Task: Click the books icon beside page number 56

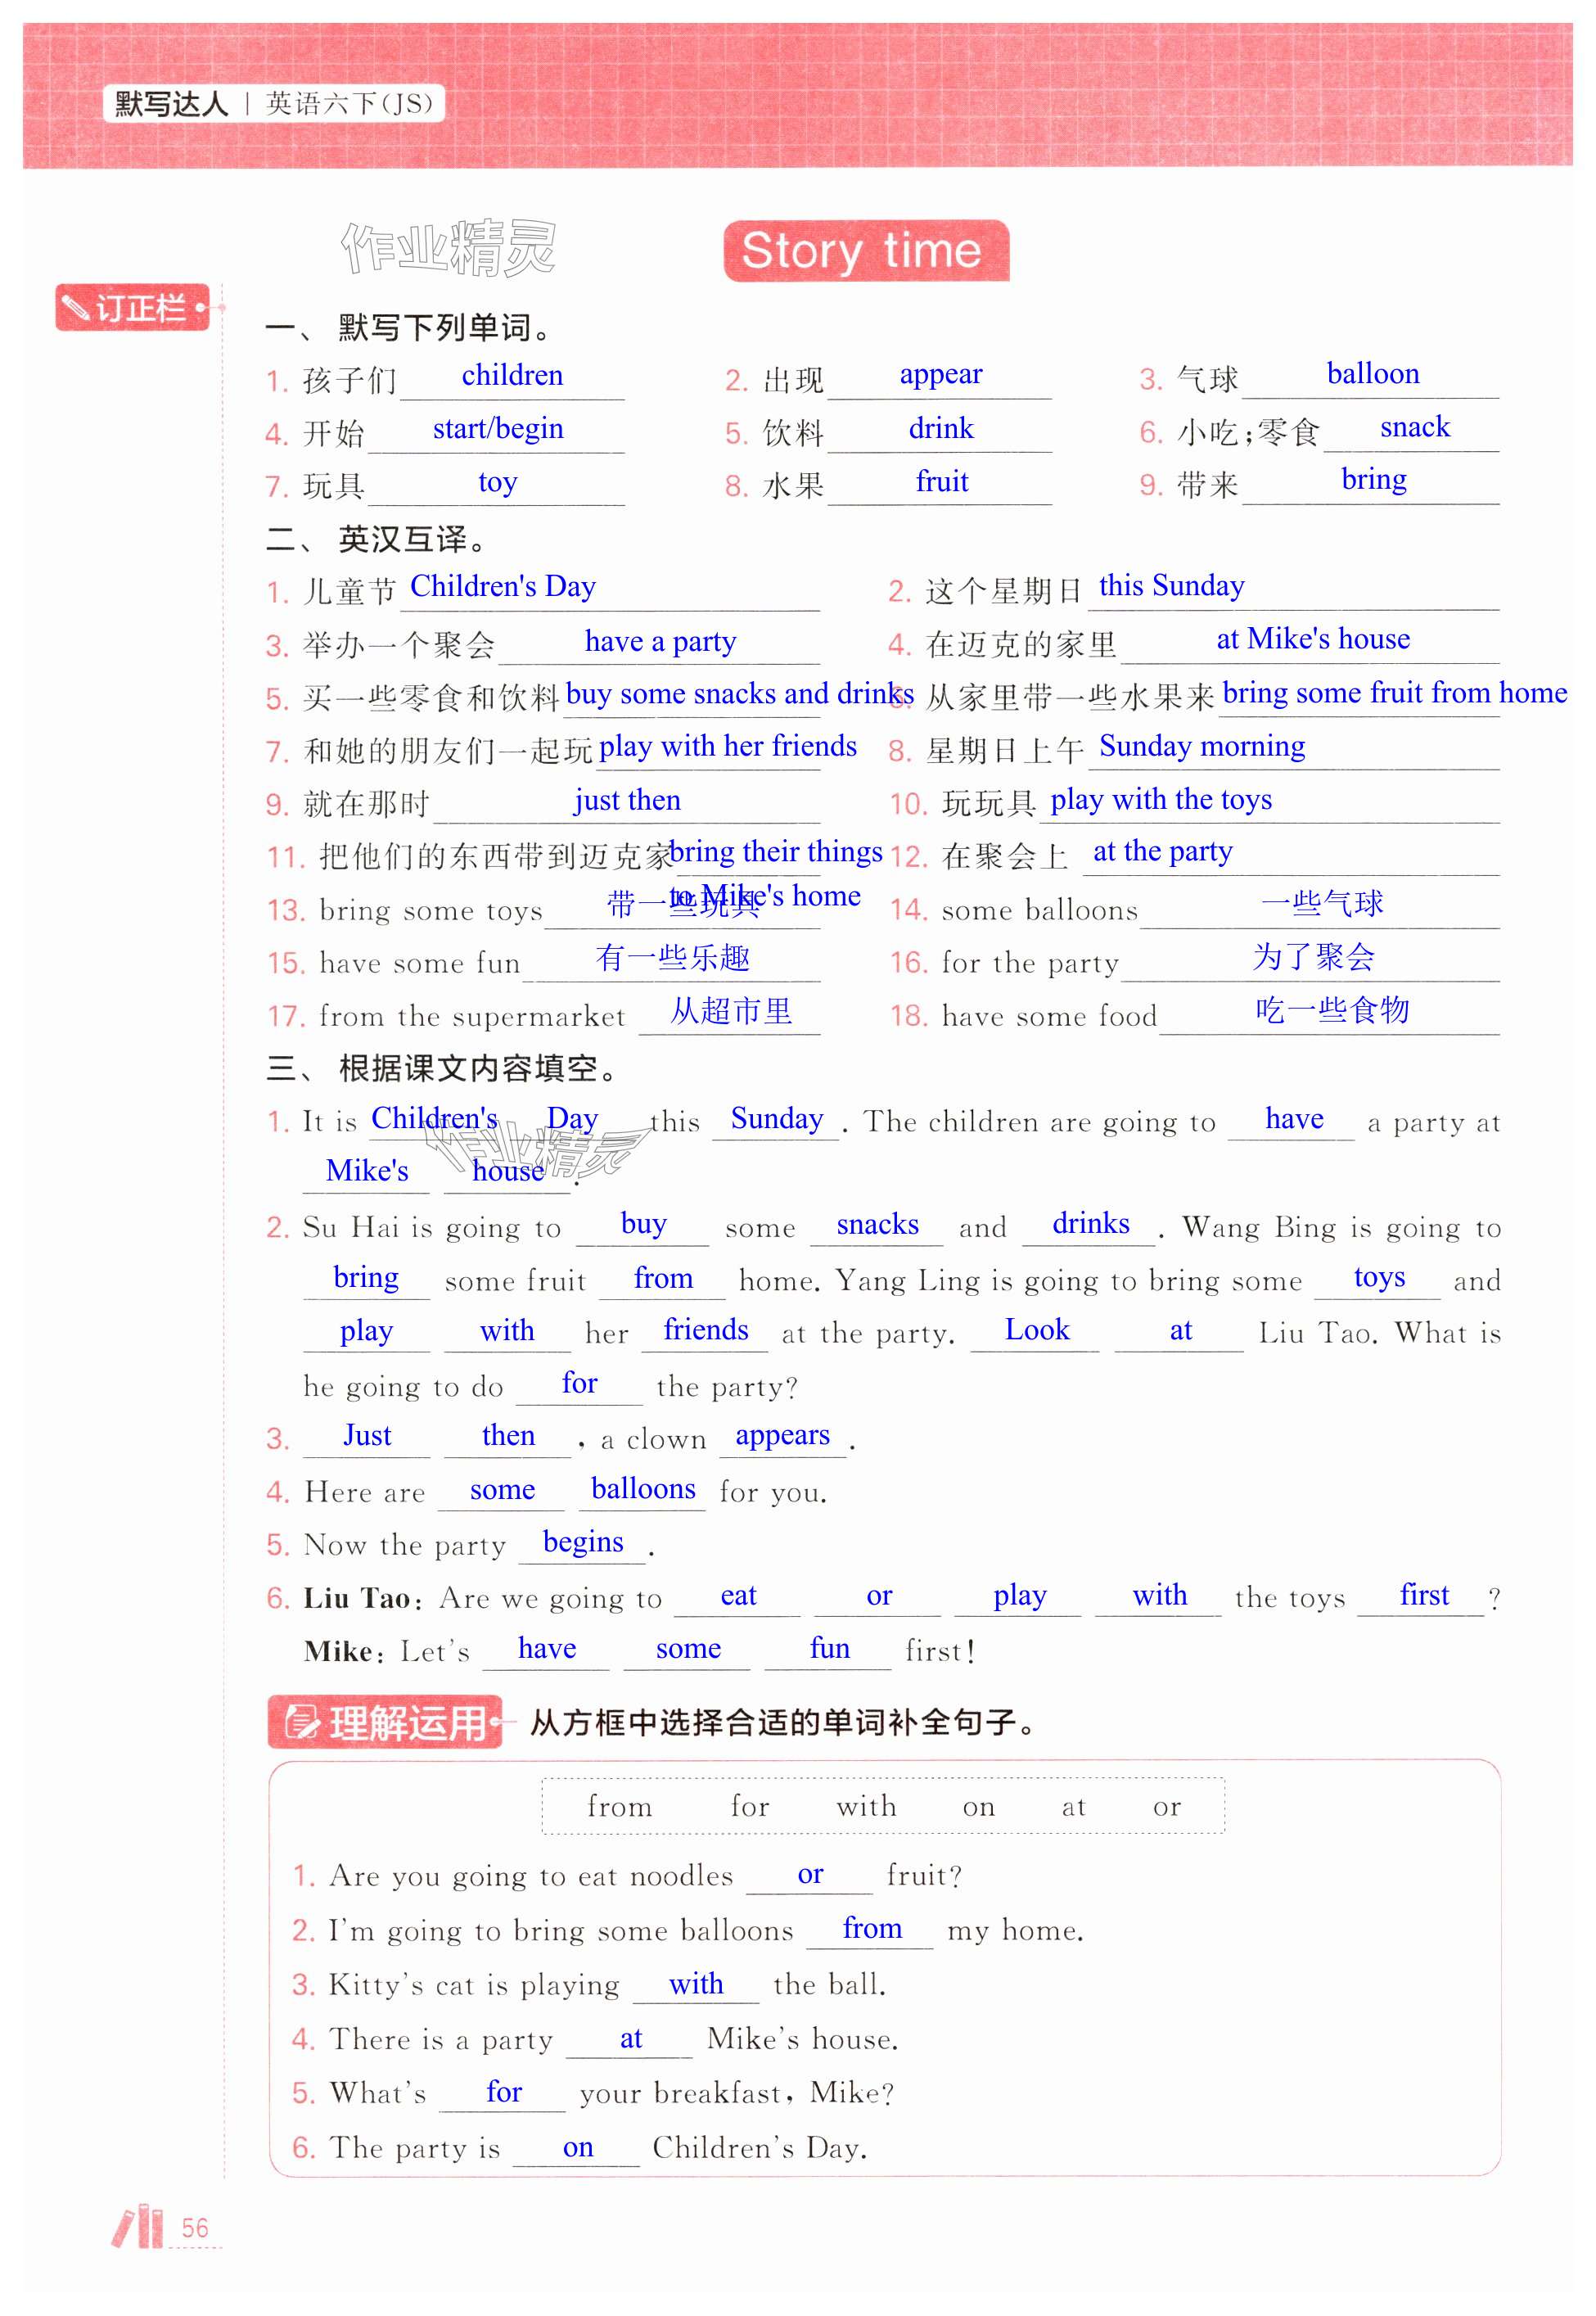Action: [138, 2226]
